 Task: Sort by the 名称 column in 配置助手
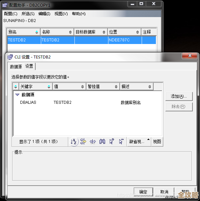click(57, 32)
